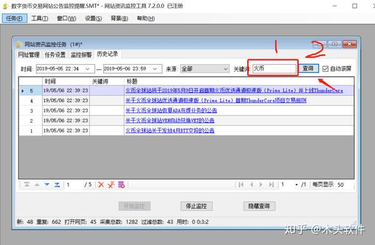Screen dimensions: 375x245
Task: Select row number 3 in the history table
Action: 31,111
